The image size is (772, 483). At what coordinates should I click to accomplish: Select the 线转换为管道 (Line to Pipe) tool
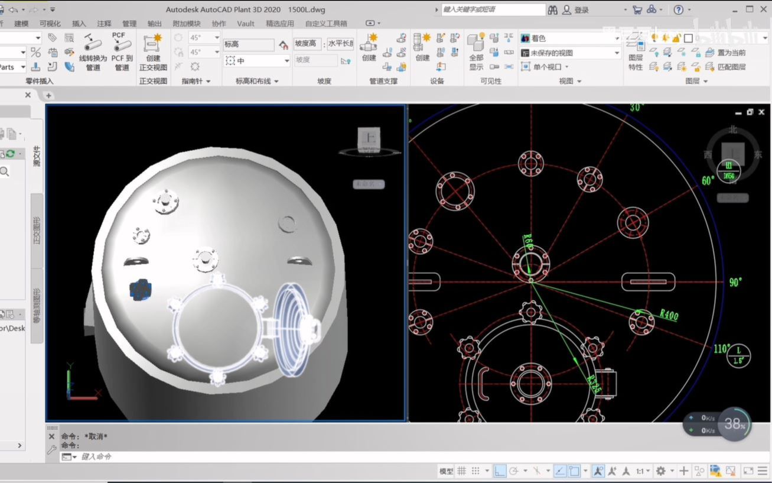pyautogui.click(x=93, y=52)
